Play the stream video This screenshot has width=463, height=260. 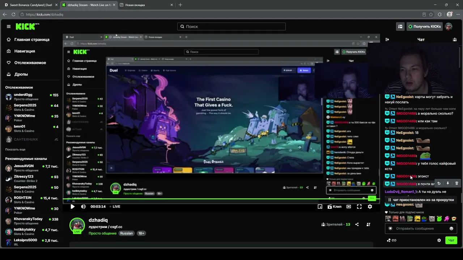(x=72, y=207)
